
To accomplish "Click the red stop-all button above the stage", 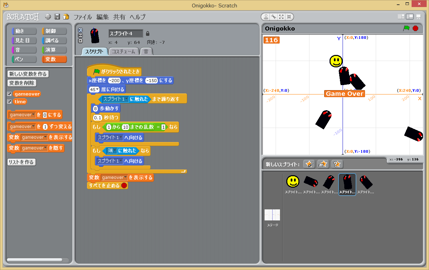I will click(416, 28).
